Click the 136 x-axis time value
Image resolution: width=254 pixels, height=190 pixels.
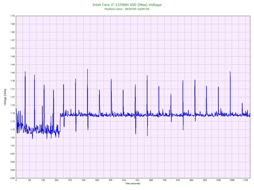coord(43,180)
